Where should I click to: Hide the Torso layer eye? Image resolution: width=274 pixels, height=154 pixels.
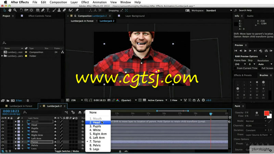click(3, 142)
